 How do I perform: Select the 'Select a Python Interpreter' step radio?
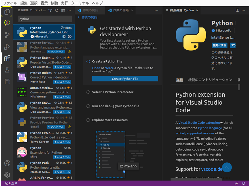click(88, 92)
